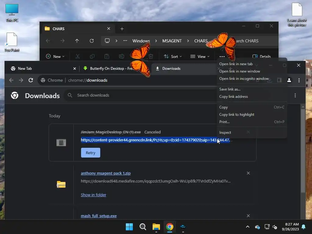
Task: Remove mash_full_setup.exe from downloads list
Action: (x=248, y=216)
